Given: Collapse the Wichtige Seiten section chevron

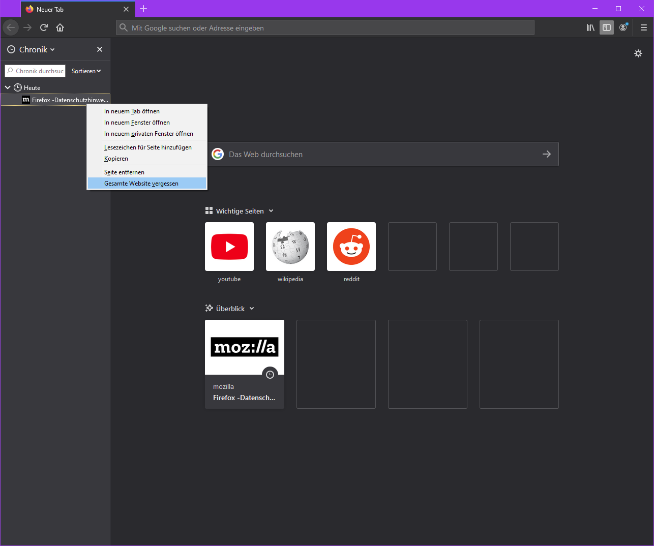Looking at the screenshot, I should pyautogui.click(x=271, y=211).
